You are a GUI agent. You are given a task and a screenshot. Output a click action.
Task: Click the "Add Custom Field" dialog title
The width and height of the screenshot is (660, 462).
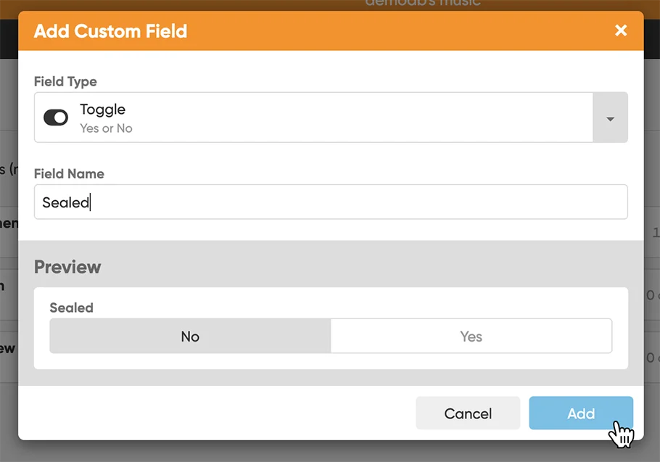[110, 31]
